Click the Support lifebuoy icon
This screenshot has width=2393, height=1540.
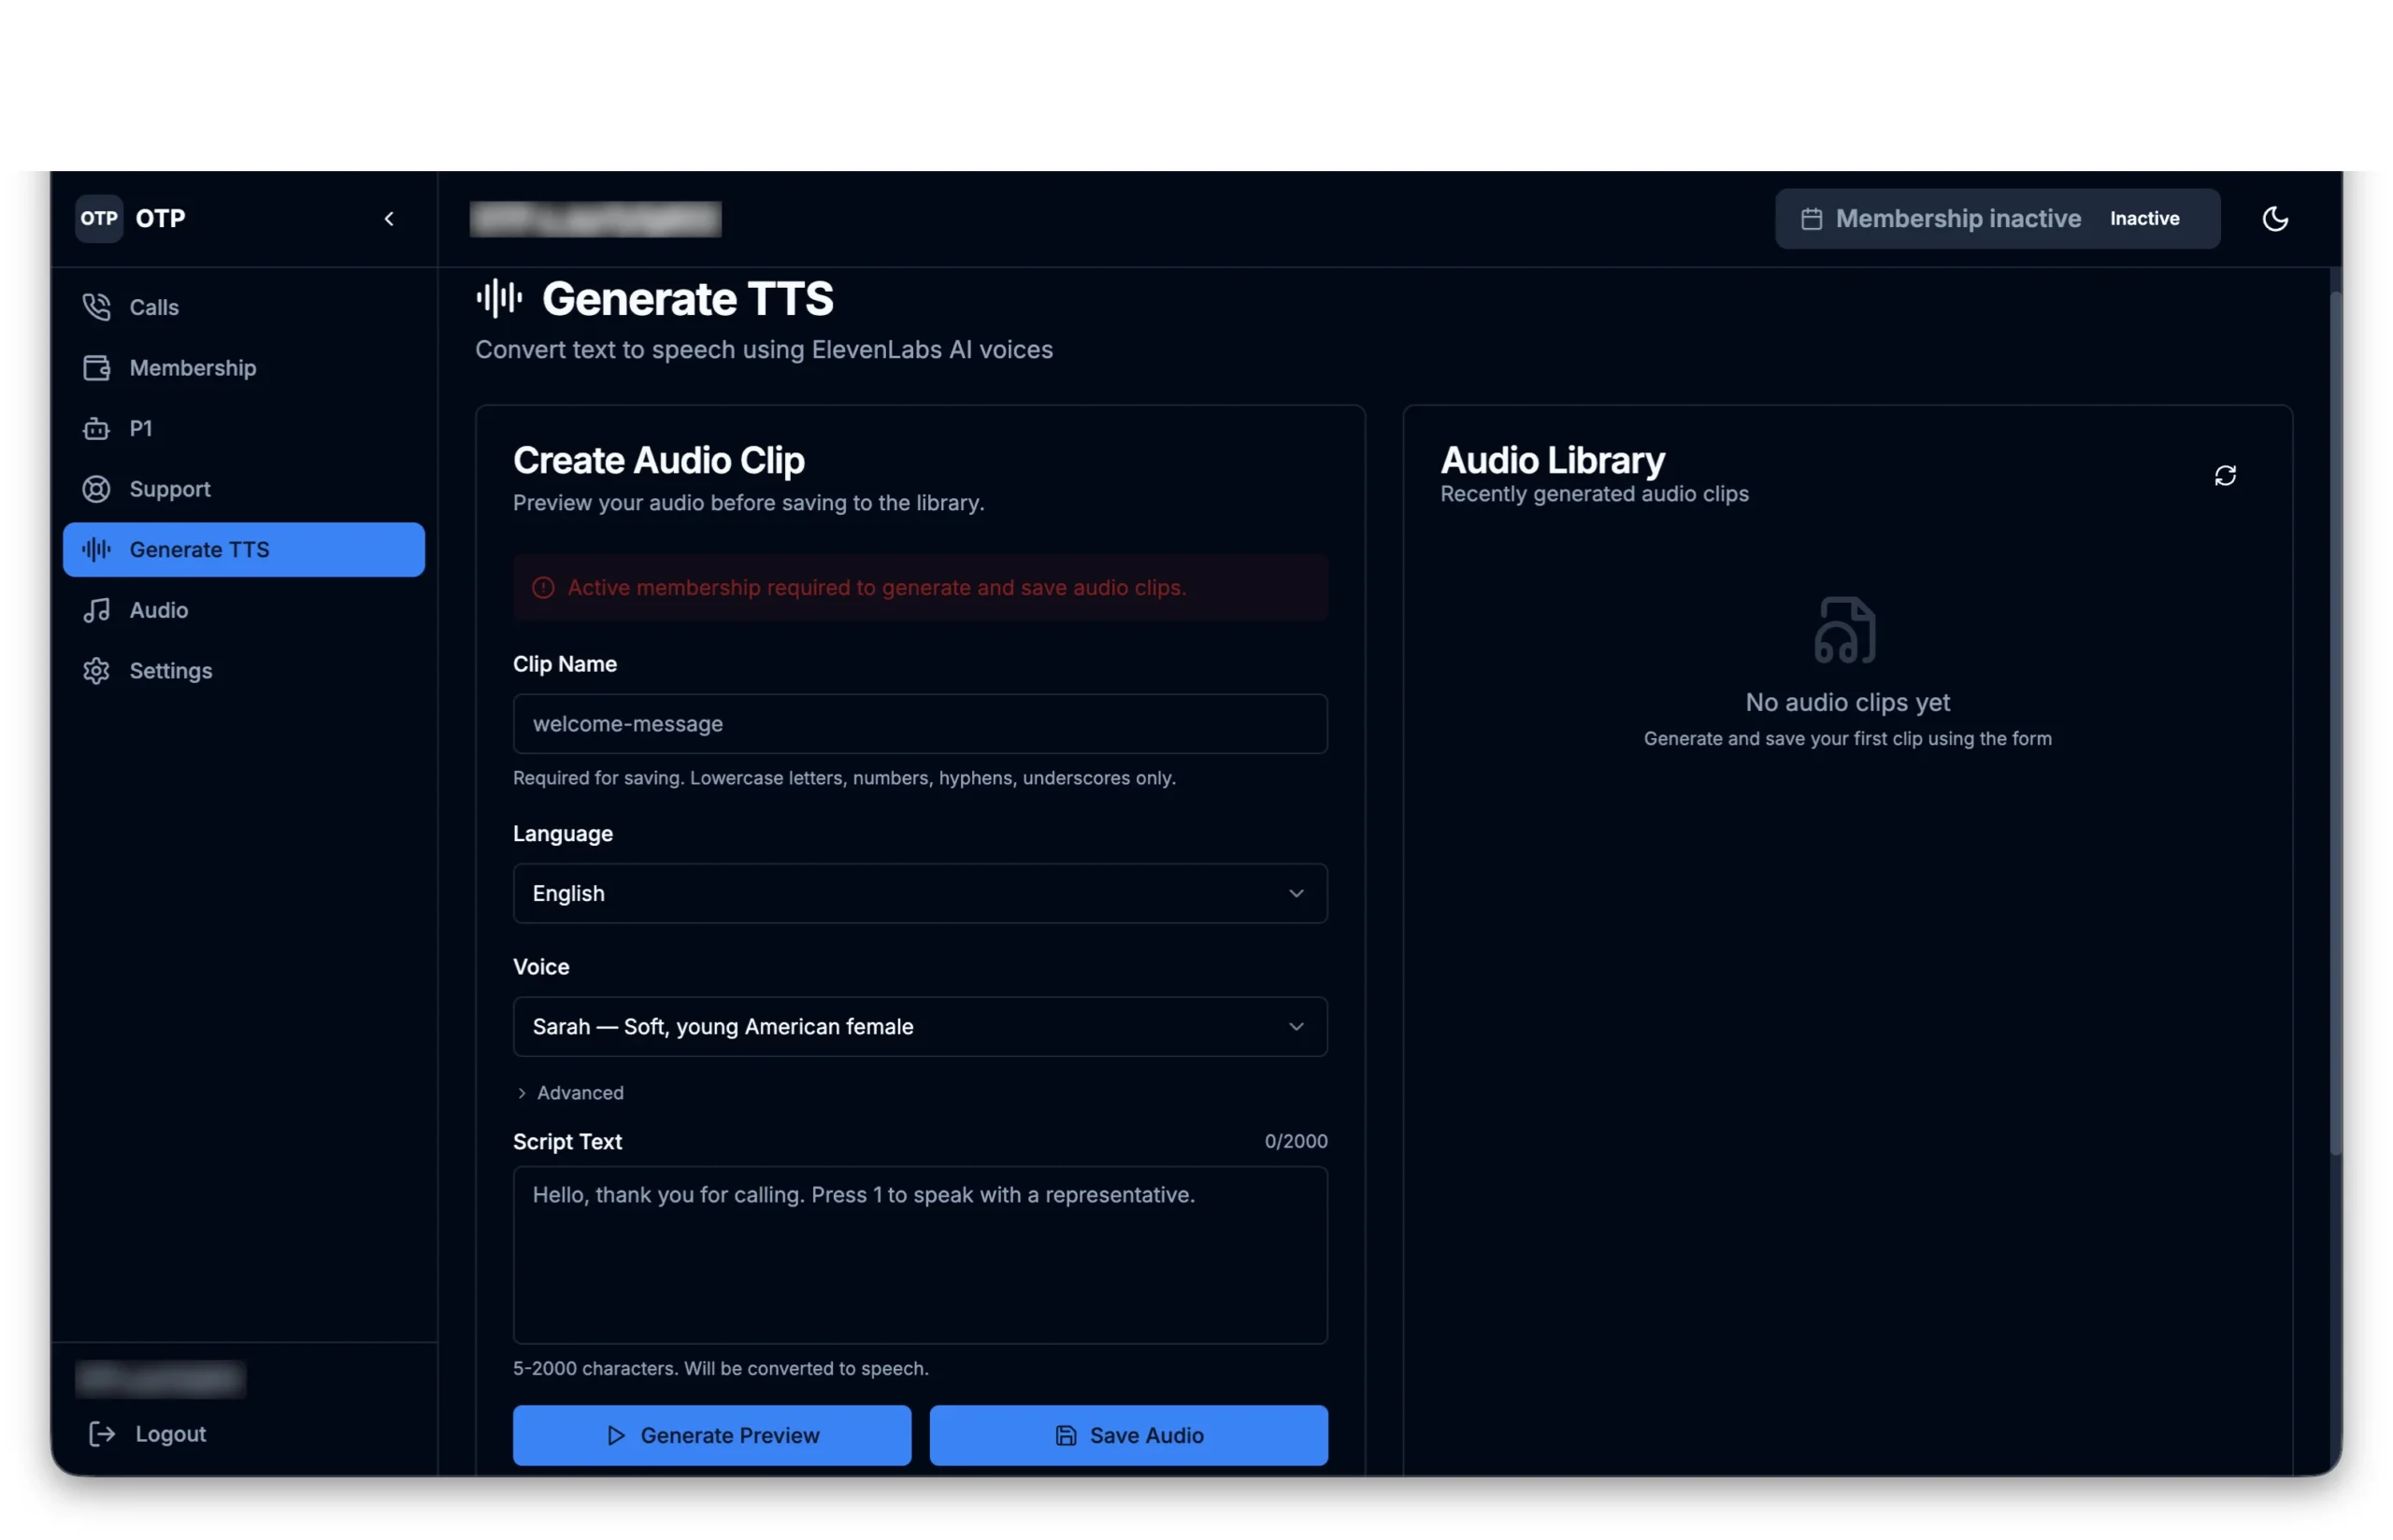click(x=96, y=489)
